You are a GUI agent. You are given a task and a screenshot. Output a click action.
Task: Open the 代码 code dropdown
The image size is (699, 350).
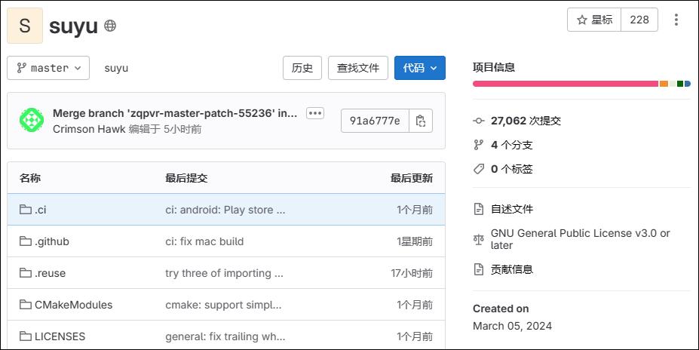click(x=419, y=68)
